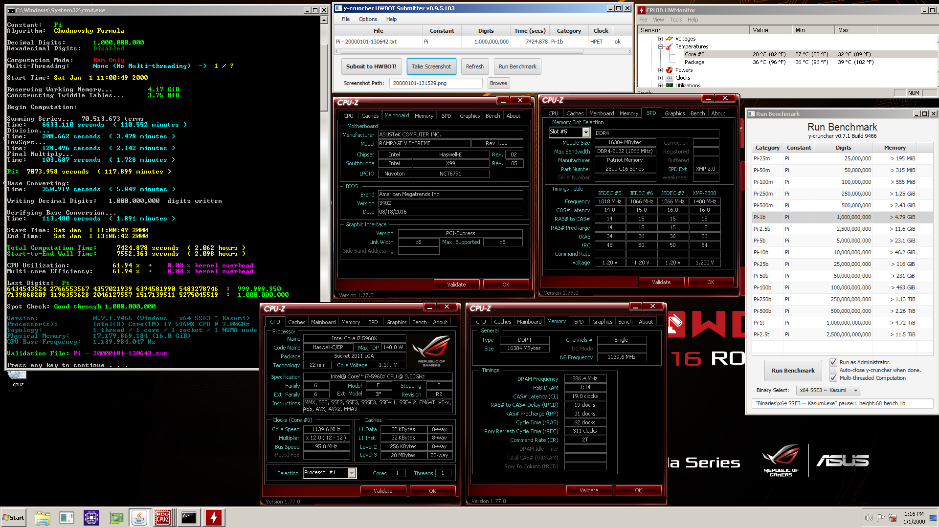Click the Voltages sensor icon in HWMonitor

pyautogui.click(x=669, y=39)
